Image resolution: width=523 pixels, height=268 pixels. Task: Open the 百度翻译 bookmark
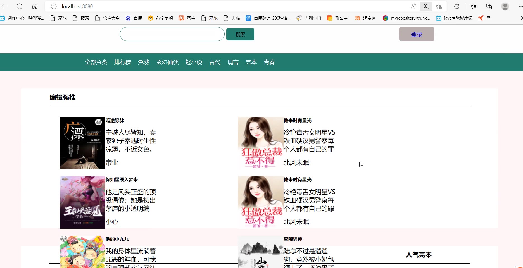268,18
